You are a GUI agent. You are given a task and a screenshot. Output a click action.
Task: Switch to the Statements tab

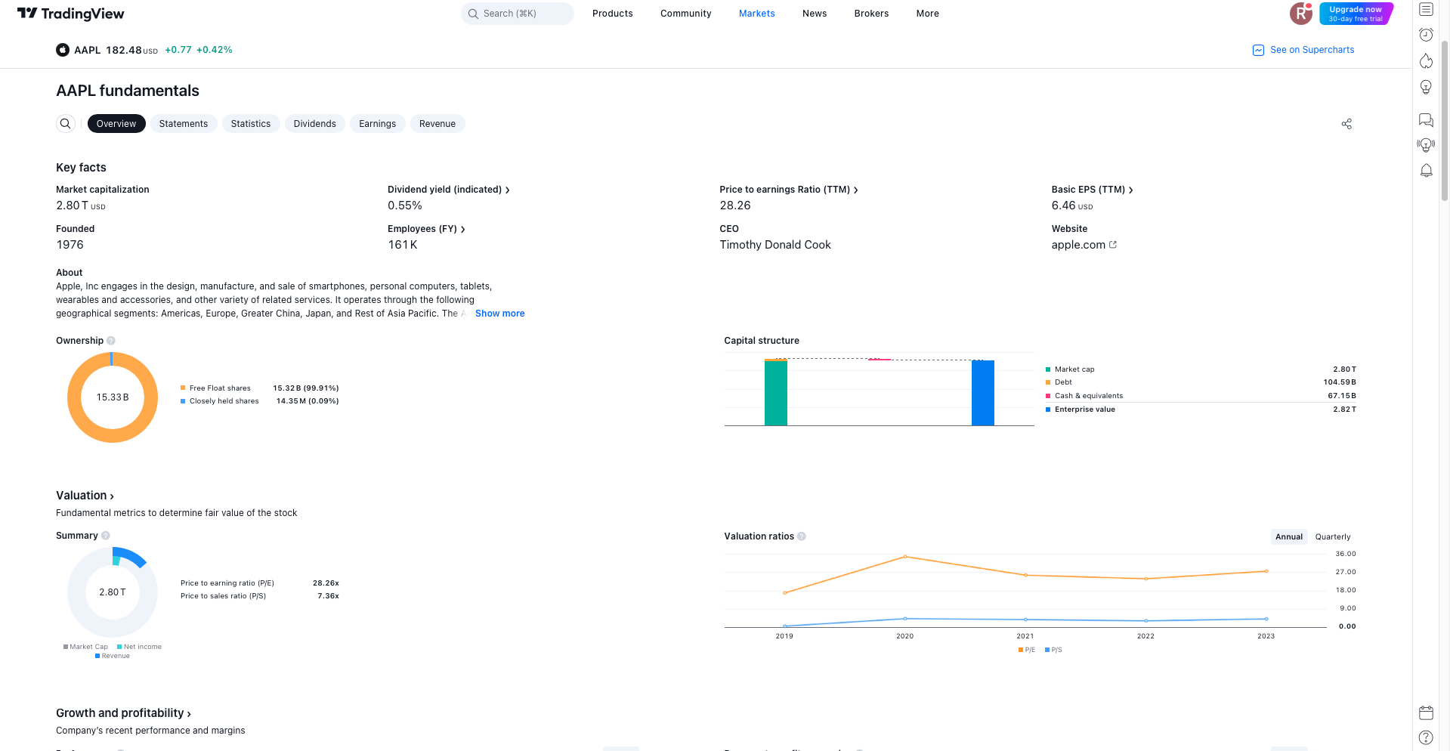(184, 124)
